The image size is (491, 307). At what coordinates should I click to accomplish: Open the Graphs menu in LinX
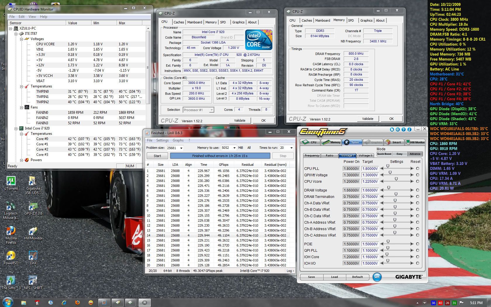point(178,140)
